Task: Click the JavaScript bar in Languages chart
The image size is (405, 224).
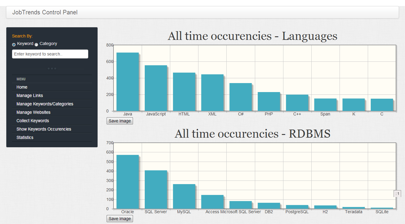Action: point(156,88)
